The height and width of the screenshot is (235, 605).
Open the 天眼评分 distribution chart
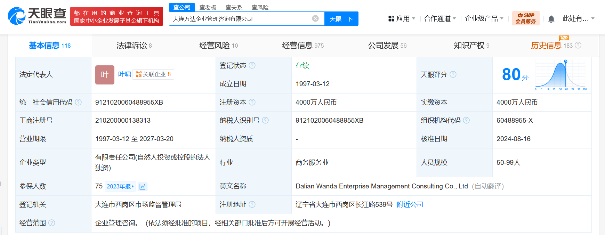pos(561,75)
